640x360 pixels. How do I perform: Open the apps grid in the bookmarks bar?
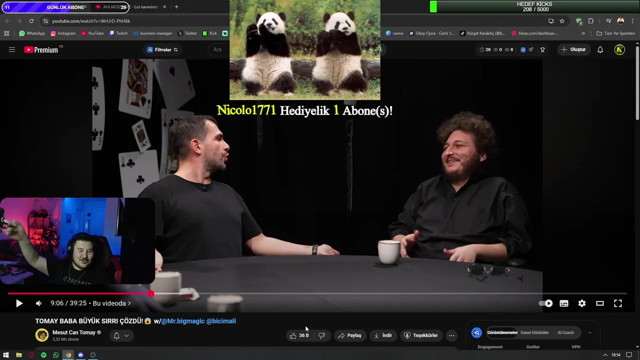pos(6,33)
